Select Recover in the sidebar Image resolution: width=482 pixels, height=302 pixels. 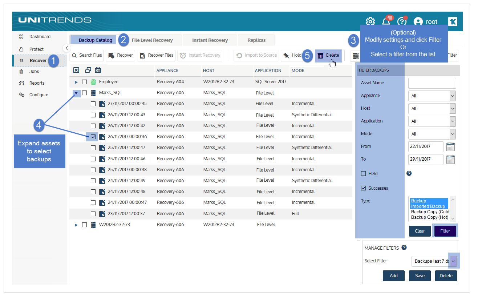(38, 61)
